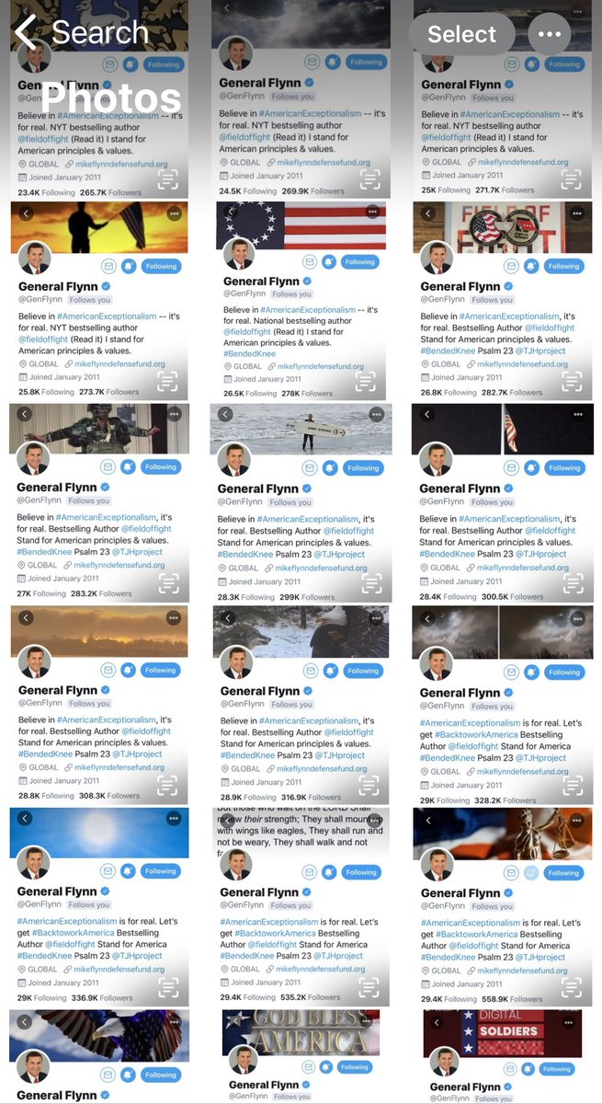Open the Digital Soldiers header screenshot

[x=502, y=1057]
